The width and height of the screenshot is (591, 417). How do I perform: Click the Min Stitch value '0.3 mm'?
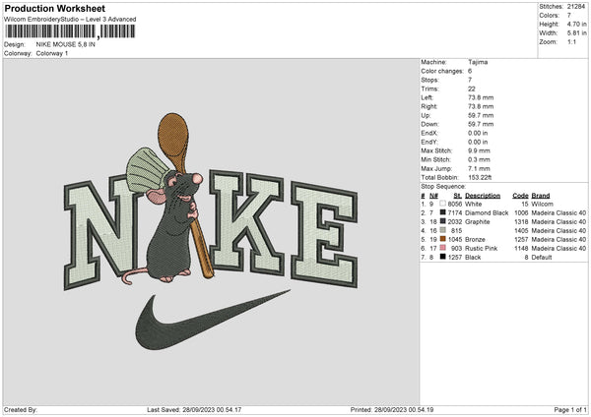[479, 159]
